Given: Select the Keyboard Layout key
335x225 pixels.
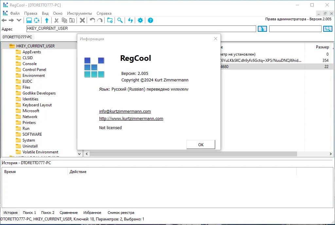Looking at the screenshot, I should tap(37, 105).
